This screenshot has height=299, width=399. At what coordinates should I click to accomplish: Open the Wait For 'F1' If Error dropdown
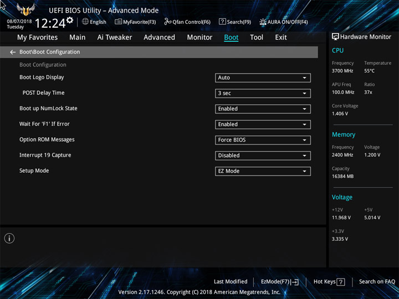tap(263, 125)
